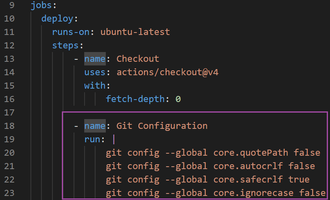Click the fetch-depth value 0

(178, 99)
